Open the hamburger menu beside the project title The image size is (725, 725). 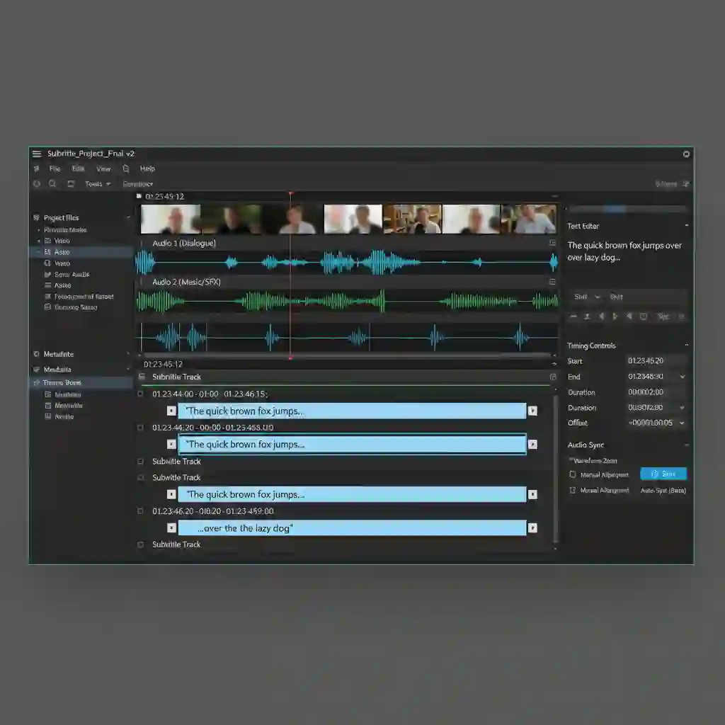tap(35, 154)
